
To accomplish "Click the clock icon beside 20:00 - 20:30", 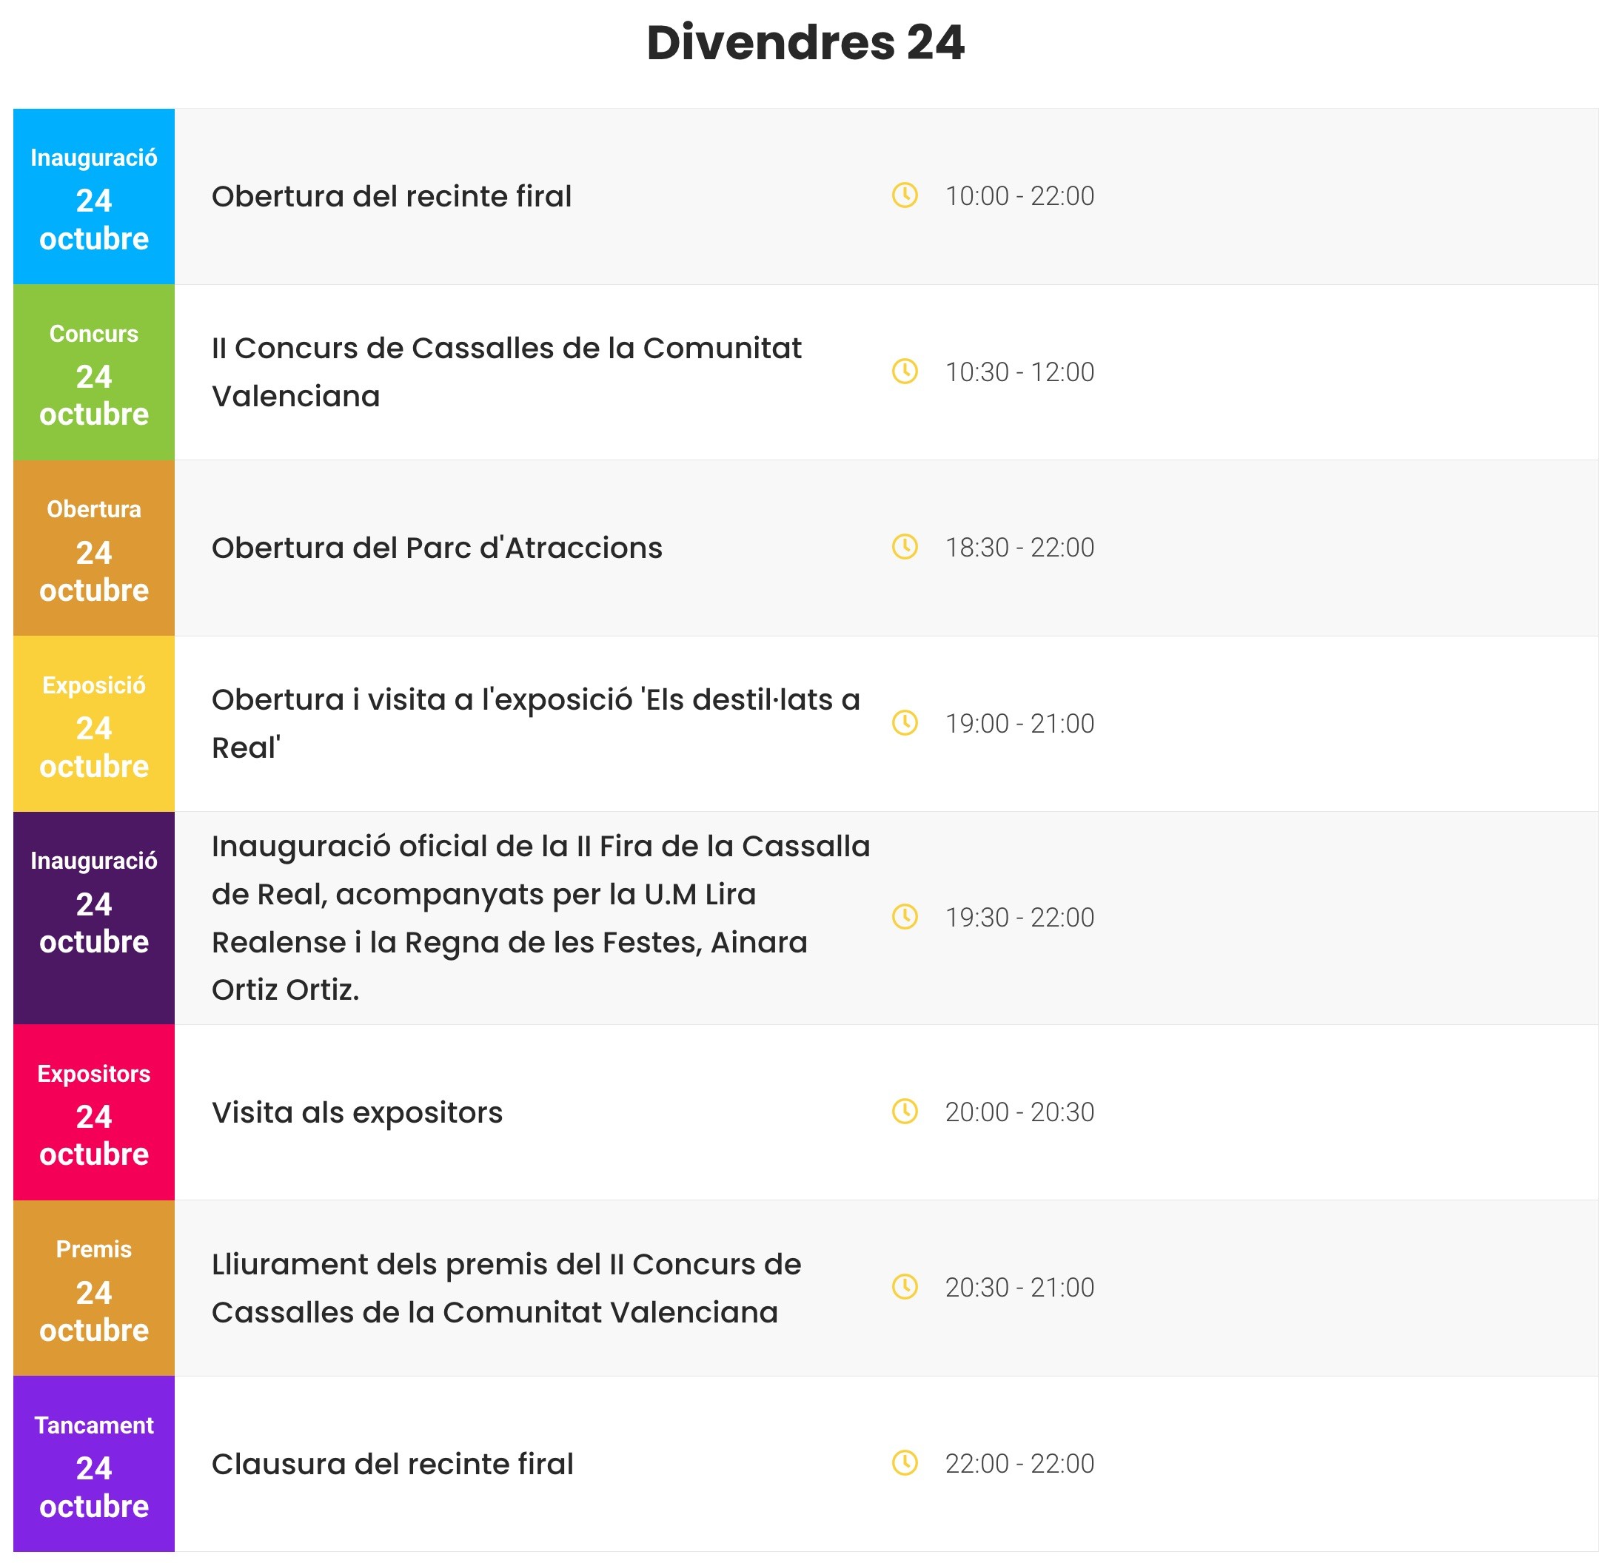I will (904, 1111).
